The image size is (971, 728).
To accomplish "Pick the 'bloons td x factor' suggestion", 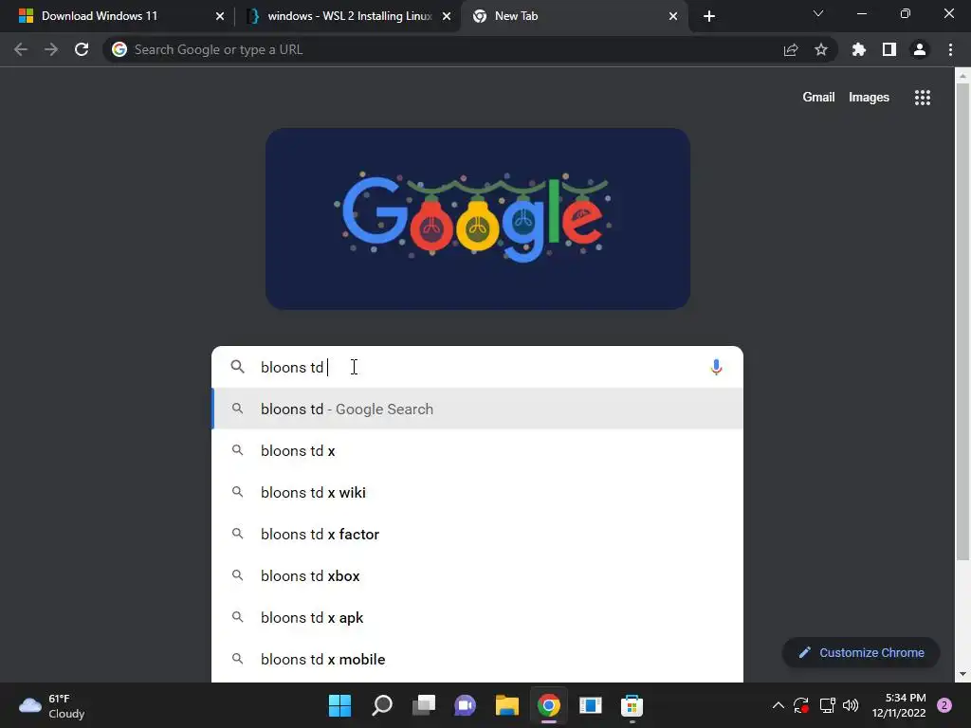I will (x=478, y=535).
